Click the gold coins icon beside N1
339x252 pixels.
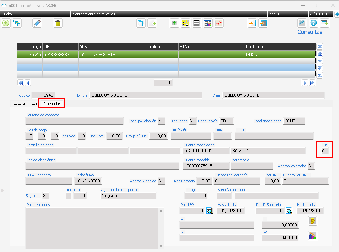[312, 221]
